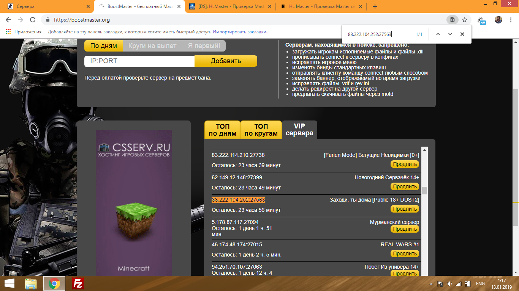Open the Chrome three-dot menu

(x=511, y=20)
